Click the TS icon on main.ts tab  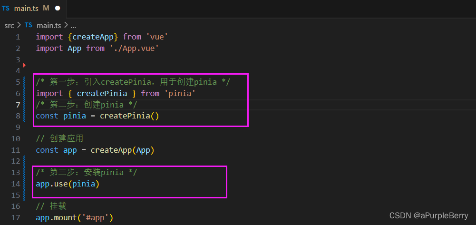6,9
